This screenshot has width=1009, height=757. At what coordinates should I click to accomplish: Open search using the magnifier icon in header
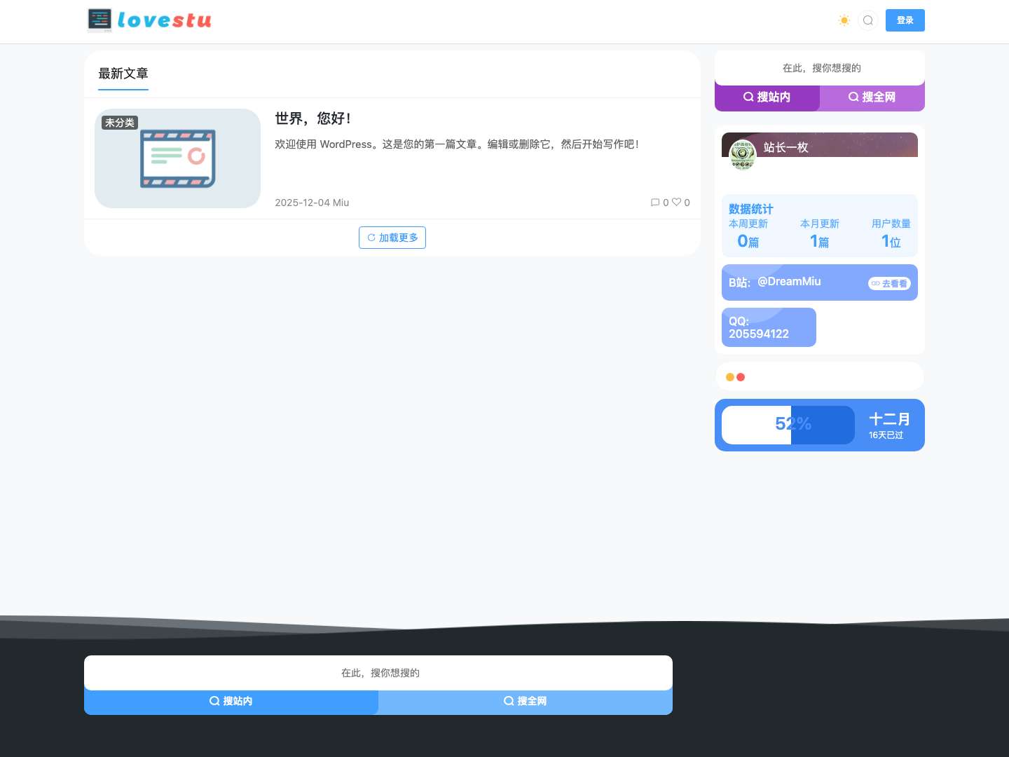[x=868, y=20]
